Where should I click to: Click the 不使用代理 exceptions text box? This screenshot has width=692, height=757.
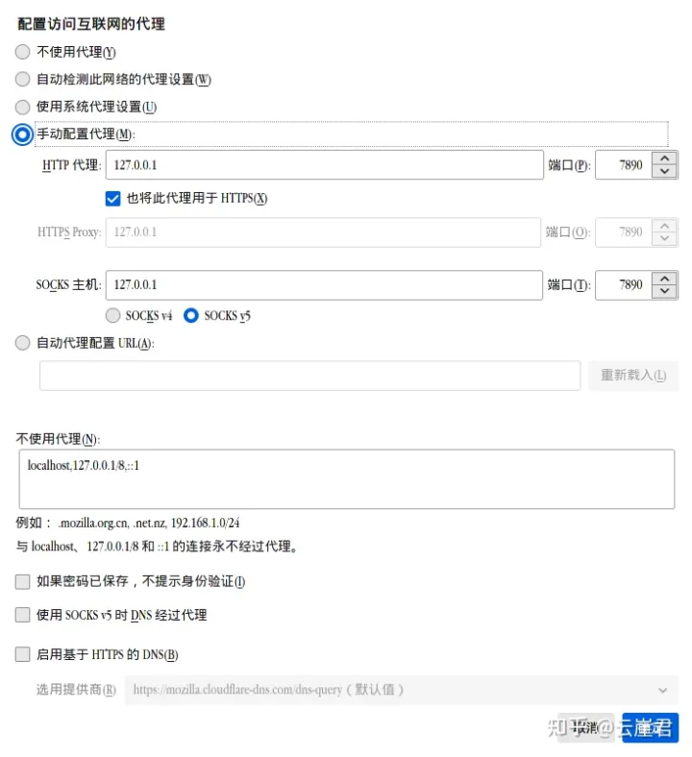tap(347, 479)
